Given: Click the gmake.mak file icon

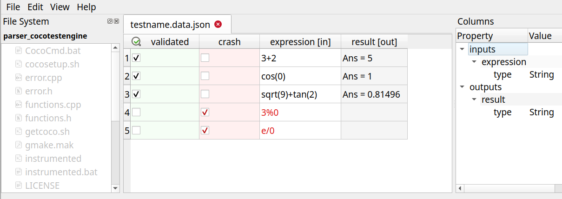Looking at the screenshot, I should (19, 145).
